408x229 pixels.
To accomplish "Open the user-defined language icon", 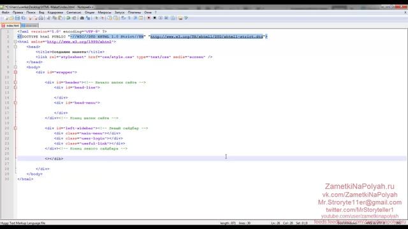I will tap(141, 18).
